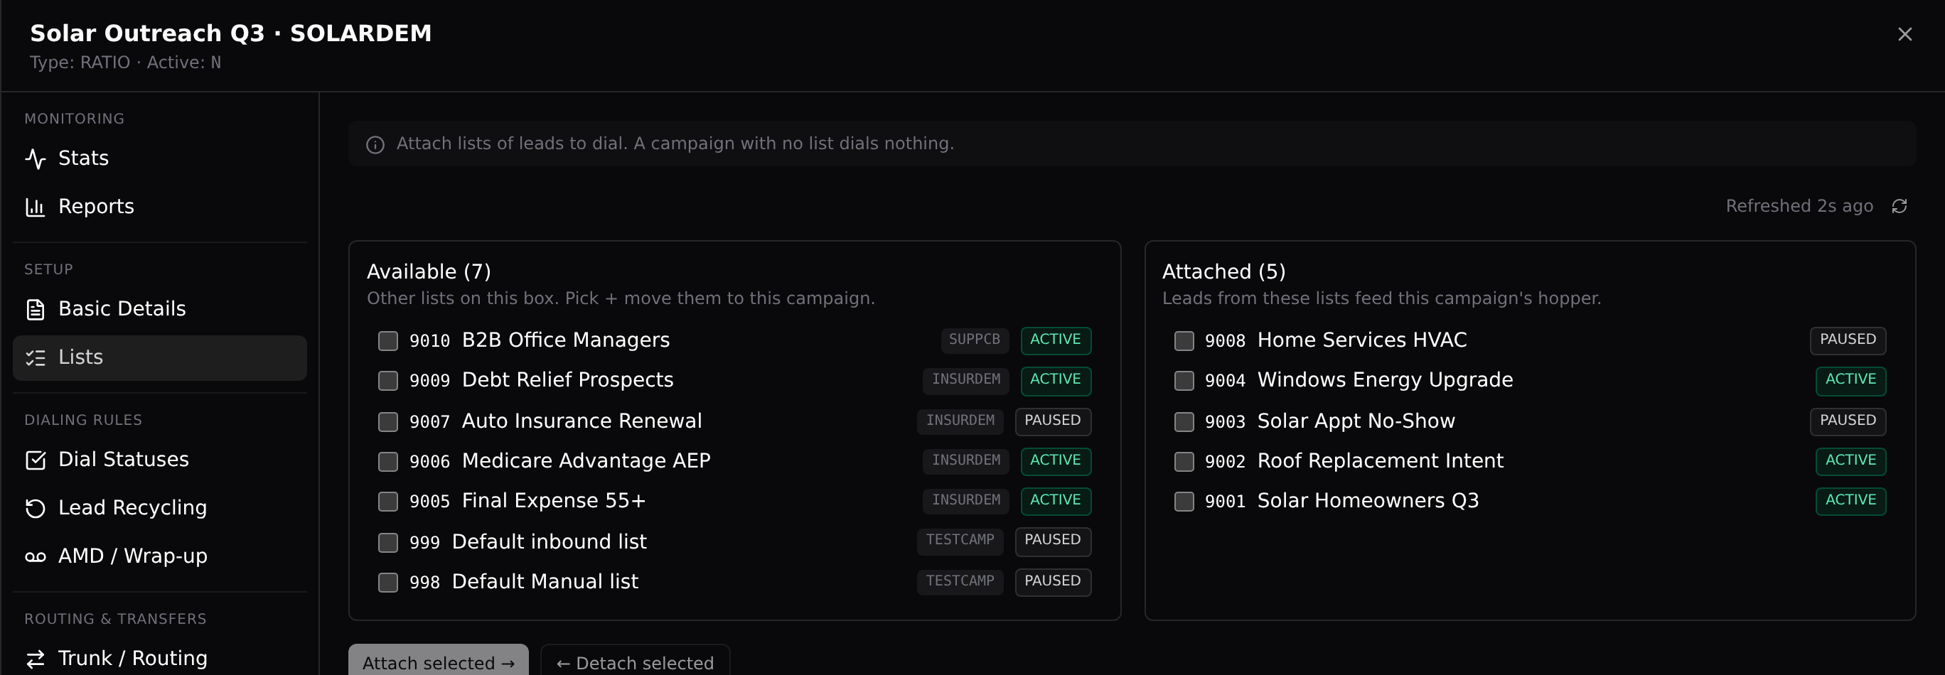Click the Default Manual list name
1945x675 pixels.
545,582
